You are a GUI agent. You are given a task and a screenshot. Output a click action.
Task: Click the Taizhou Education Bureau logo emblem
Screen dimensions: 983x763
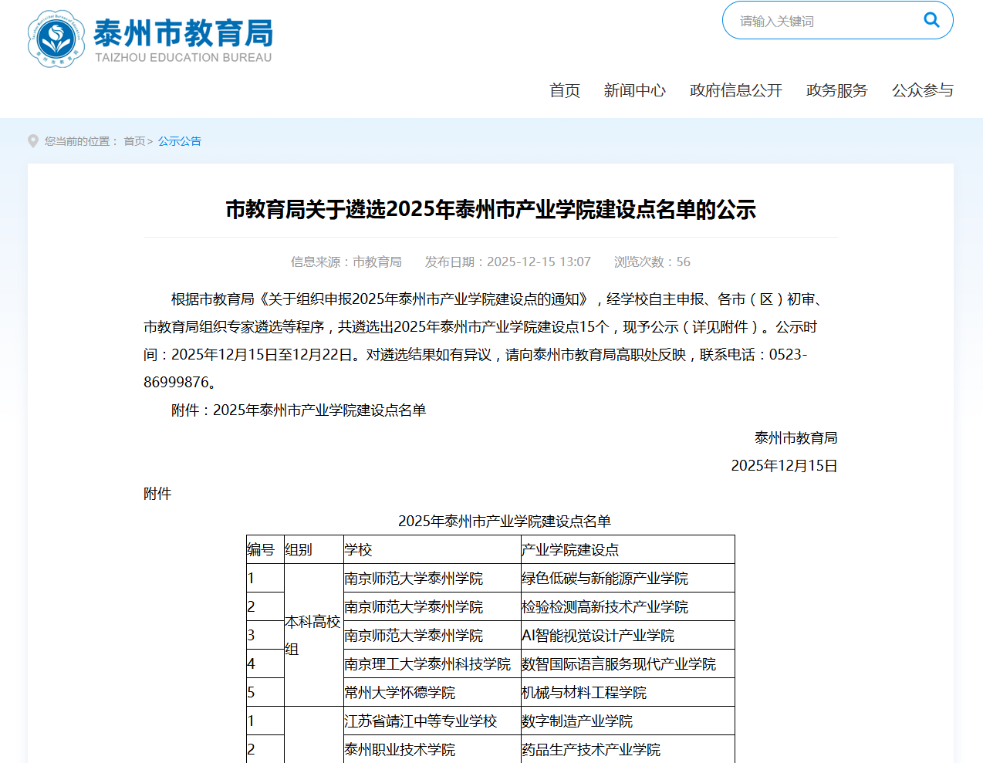[x=56, y=39]
